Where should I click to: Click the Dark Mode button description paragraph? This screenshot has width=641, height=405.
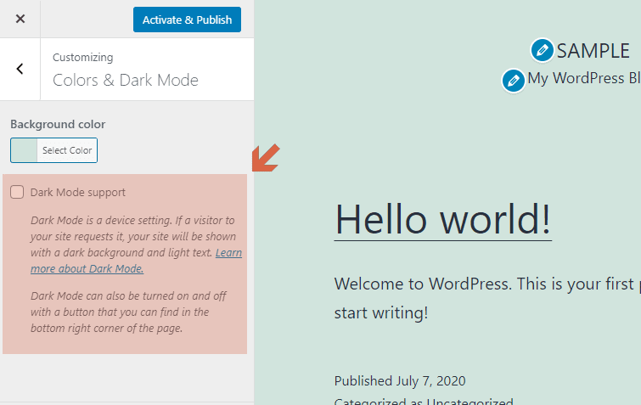(x=119, y=312)
